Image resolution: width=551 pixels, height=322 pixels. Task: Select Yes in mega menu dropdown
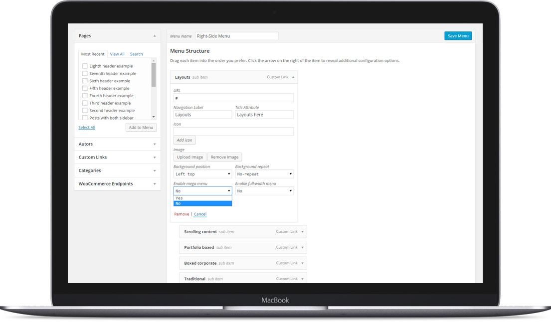point(202,198)
